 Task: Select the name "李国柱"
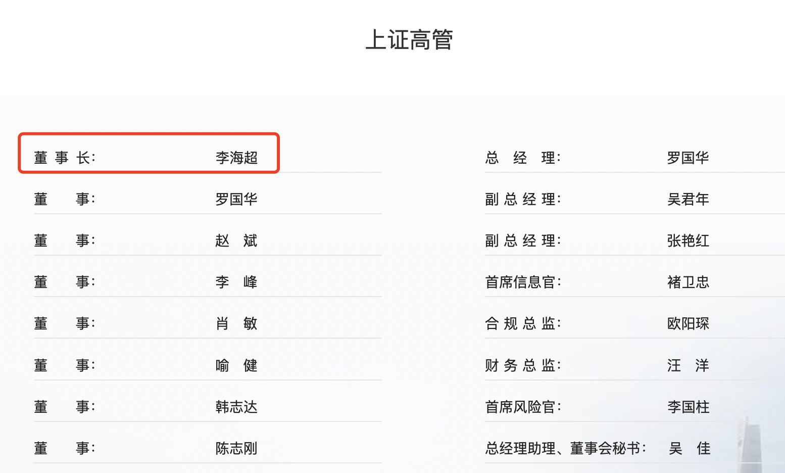[x=688, y=407]
